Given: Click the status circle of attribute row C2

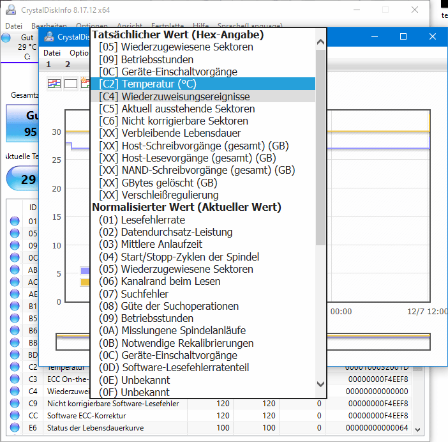Looking at the screenshot, I should point(15,367).
